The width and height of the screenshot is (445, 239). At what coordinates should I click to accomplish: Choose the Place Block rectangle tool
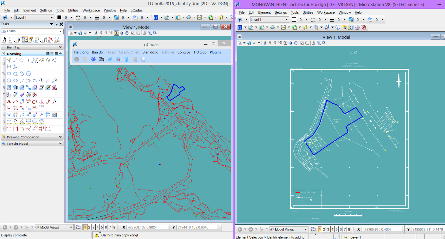click(x=9, y=74)
